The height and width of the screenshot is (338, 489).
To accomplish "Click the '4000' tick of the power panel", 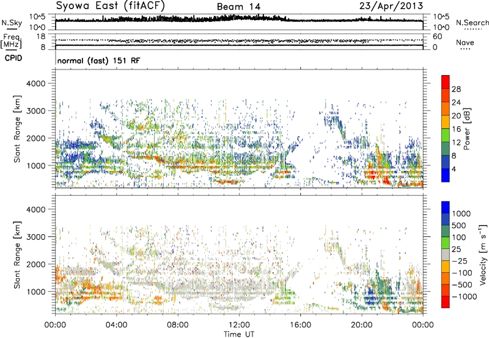I will [36, 84].
